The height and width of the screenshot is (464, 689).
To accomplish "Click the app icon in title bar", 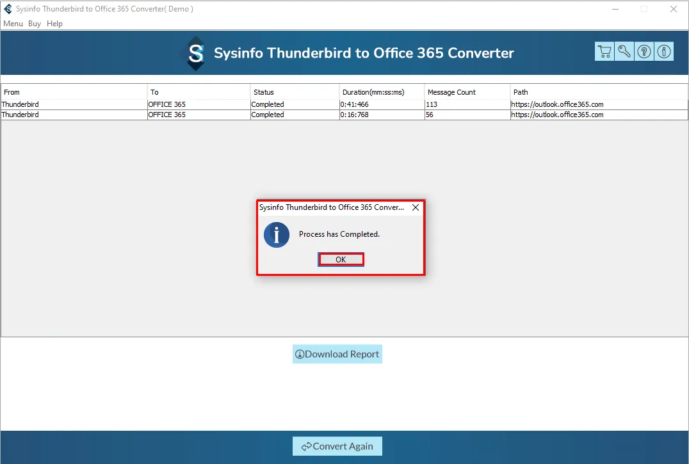I will pyautogui.click(x=8, y=9).
